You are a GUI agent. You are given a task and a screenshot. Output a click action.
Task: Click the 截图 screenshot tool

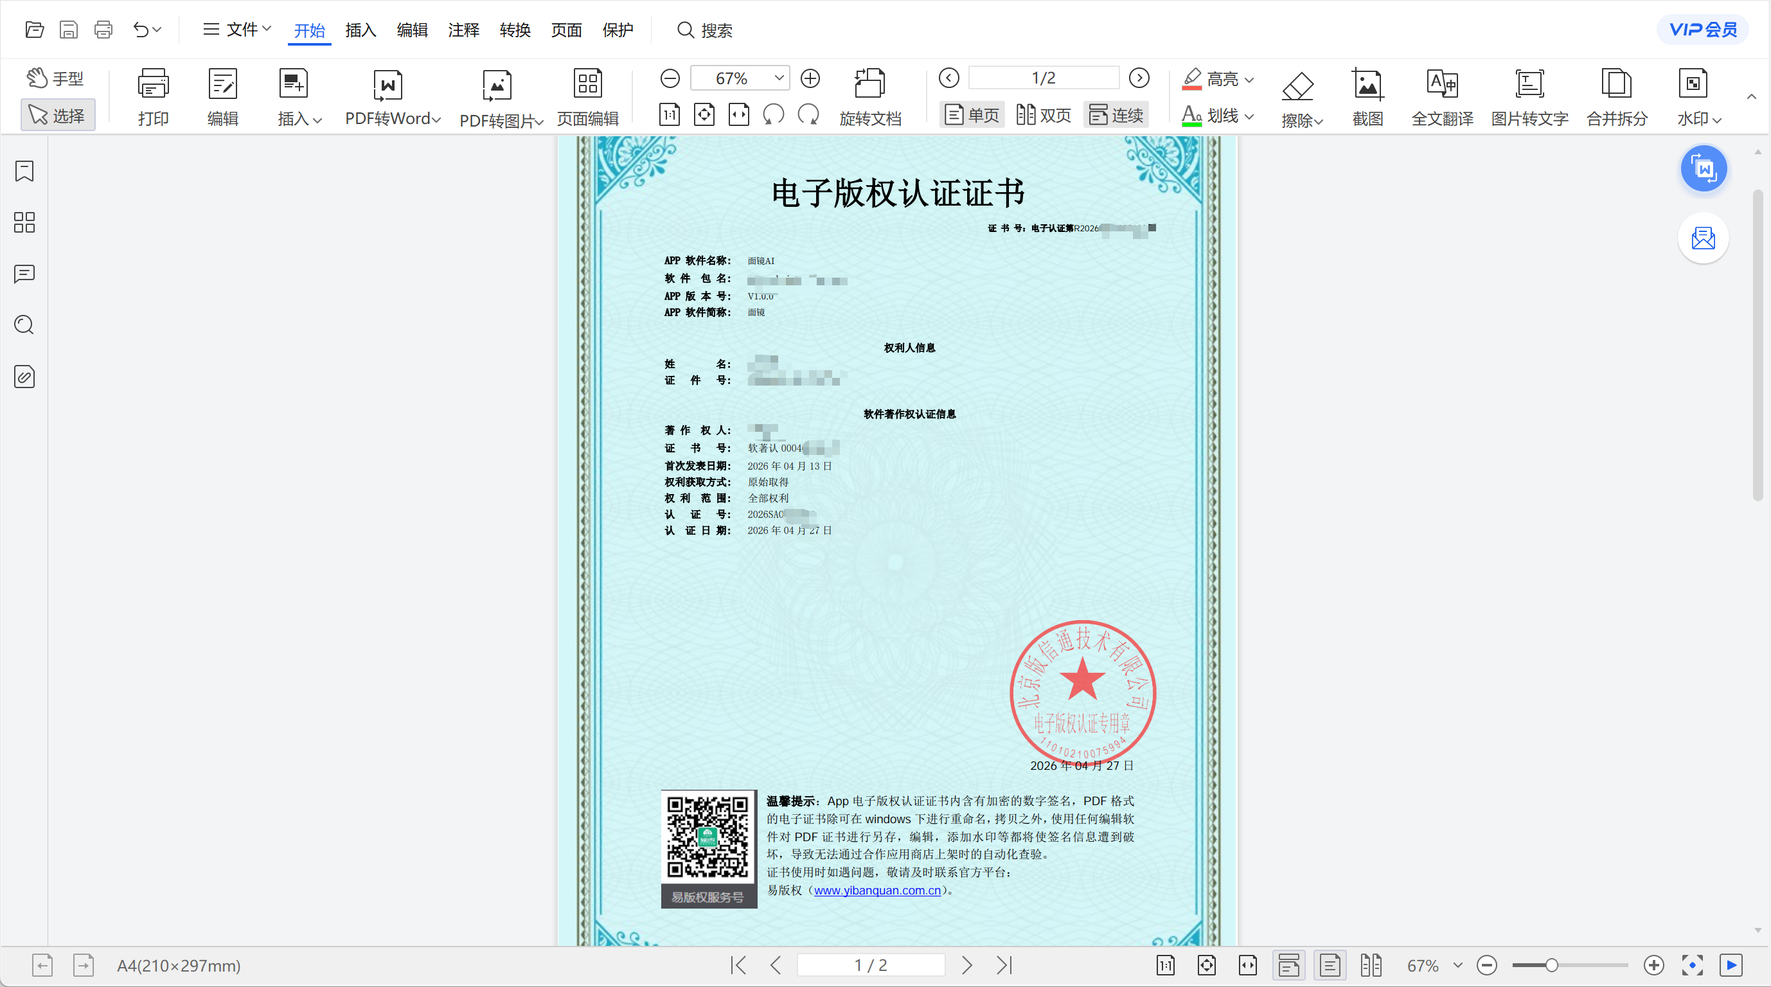click(x=1367, y=97)
